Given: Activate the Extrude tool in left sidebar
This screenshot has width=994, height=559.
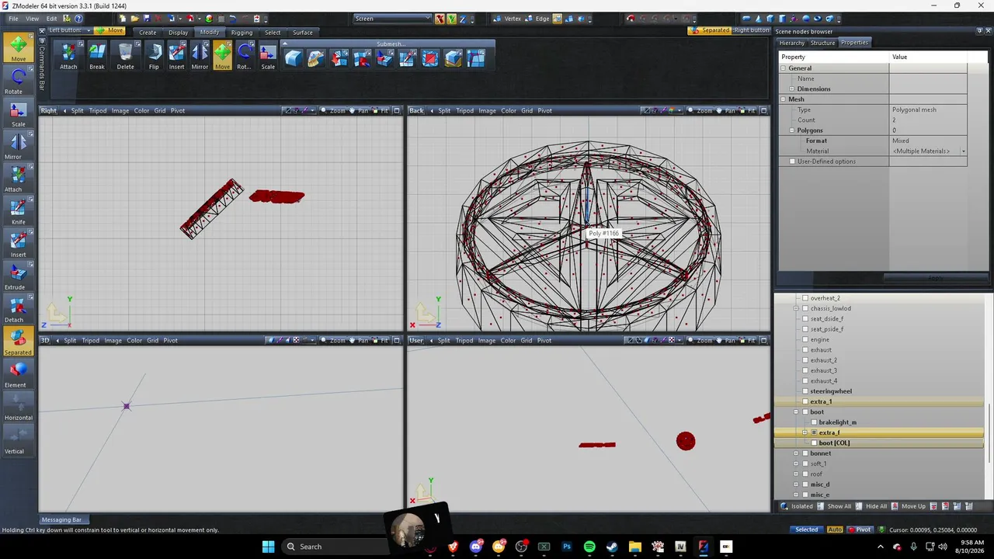Looking at the screenshot, I should point(18,276).
